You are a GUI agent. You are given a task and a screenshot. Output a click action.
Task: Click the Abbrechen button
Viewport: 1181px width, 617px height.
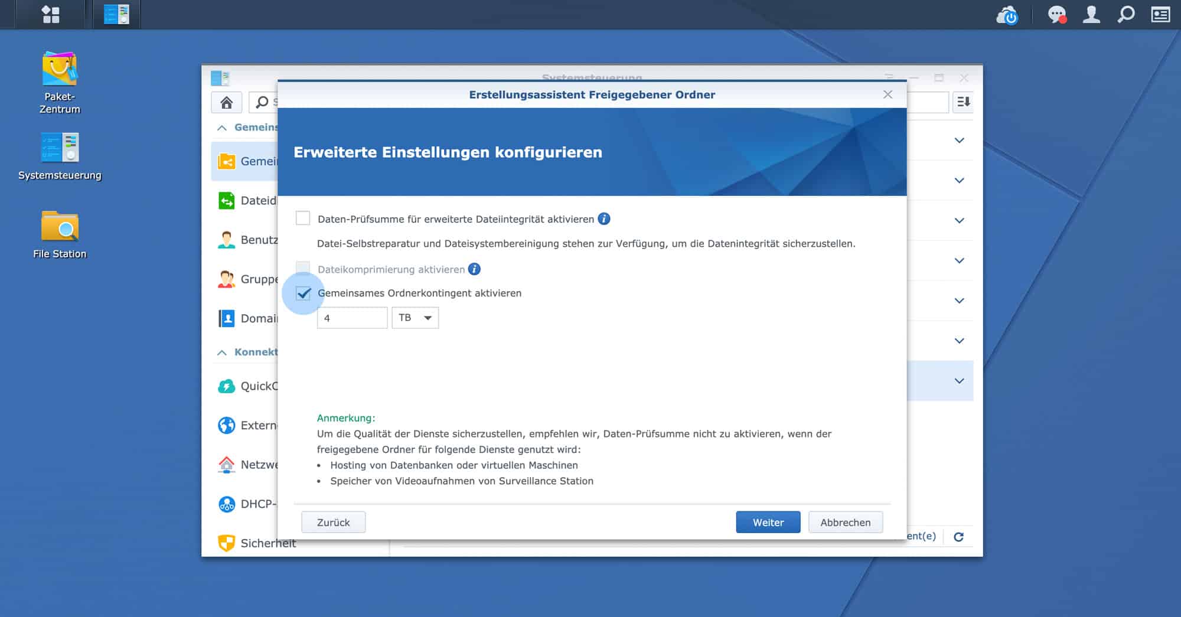coord(846,523)
